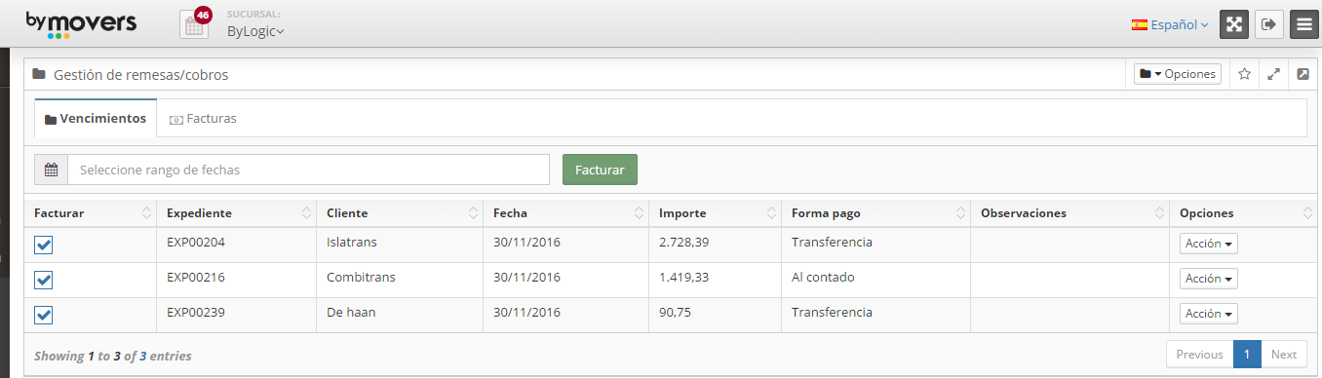Image resolution: width=1322 pixels, height=378 pixels.
Task: Click amount 90,75
Action: tap(675, 312)
